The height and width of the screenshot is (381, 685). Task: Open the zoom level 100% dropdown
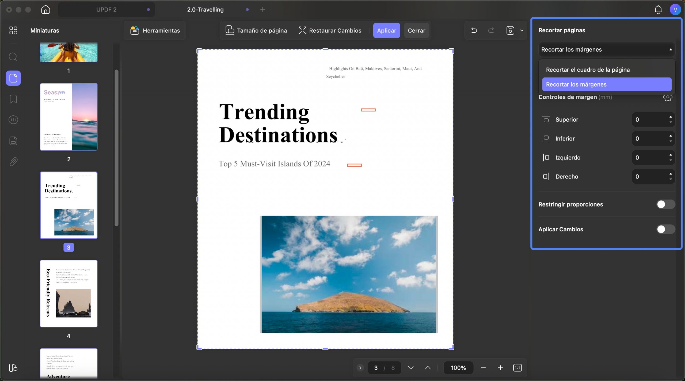pyautogui.click(x=458, y=368)
